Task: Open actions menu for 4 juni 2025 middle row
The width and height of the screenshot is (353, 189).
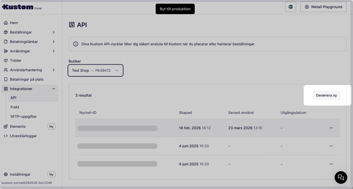Action: tap(331, 146)
